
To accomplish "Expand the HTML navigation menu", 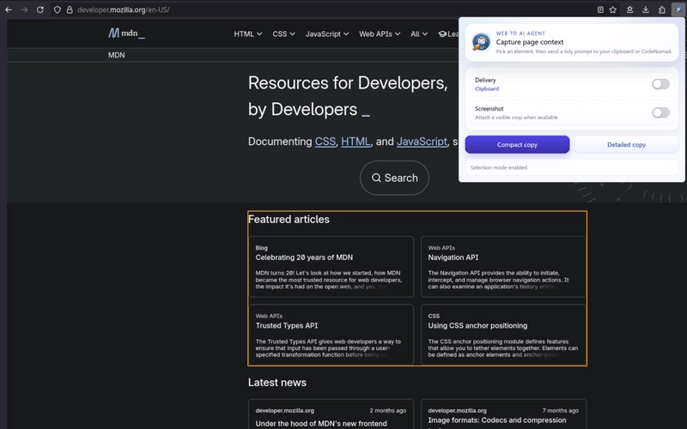I will click(247, 33).
